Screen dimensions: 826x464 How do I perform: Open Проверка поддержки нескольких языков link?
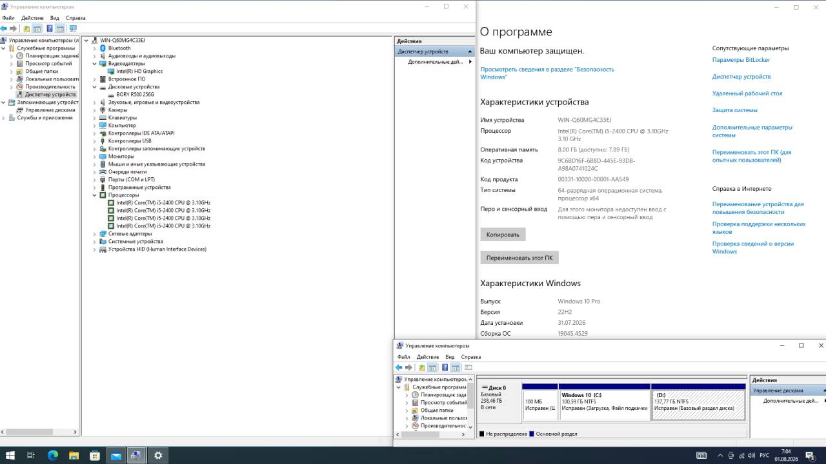[759, 227]
